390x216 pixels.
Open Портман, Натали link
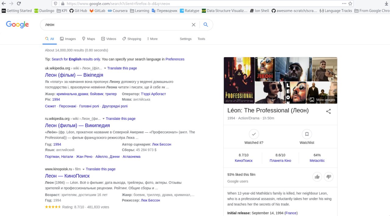[59, 157]
